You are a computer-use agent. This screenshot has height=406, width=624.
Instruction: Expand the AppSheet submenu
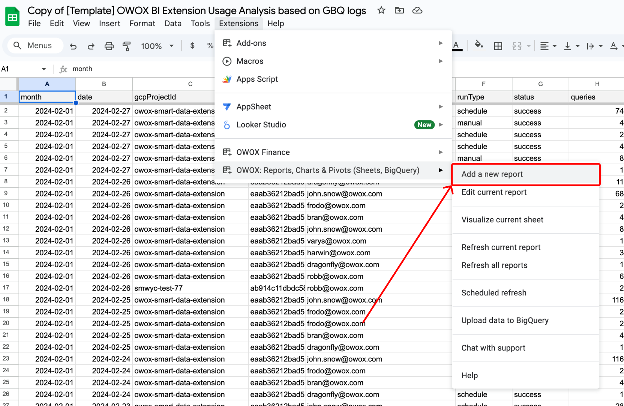(x=333, y=107)
